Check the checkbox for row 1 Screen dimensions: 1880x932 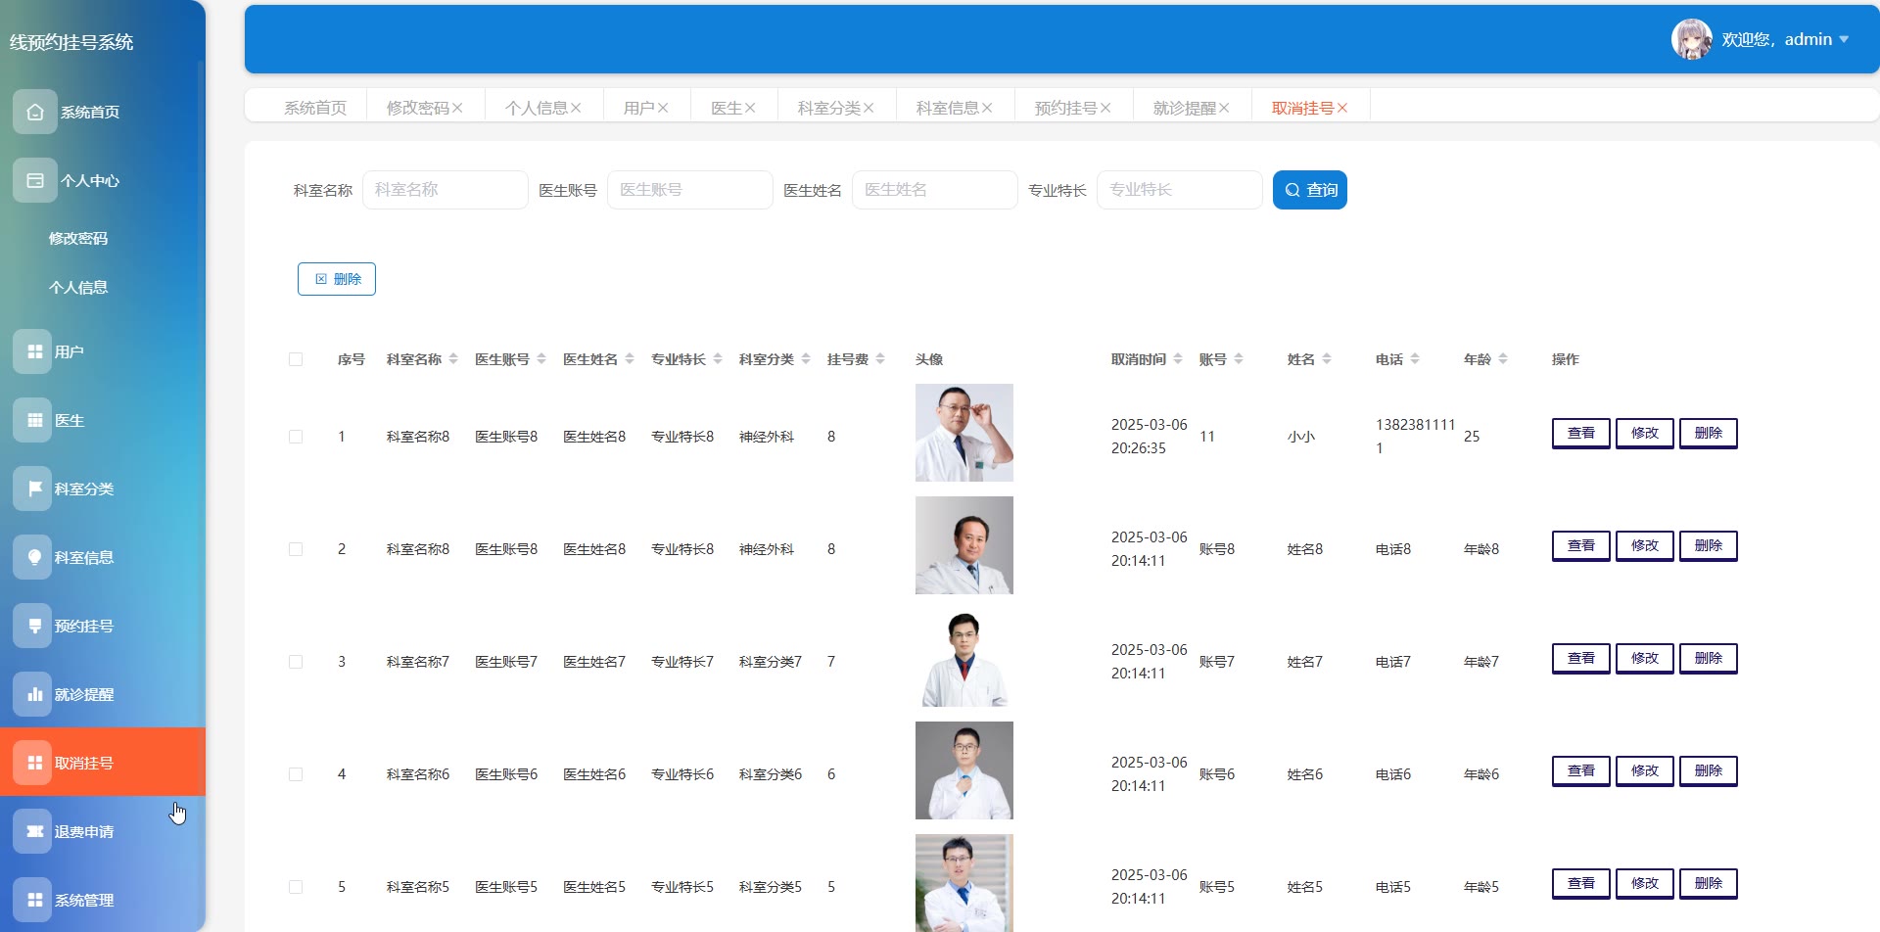tap(296, 437)
